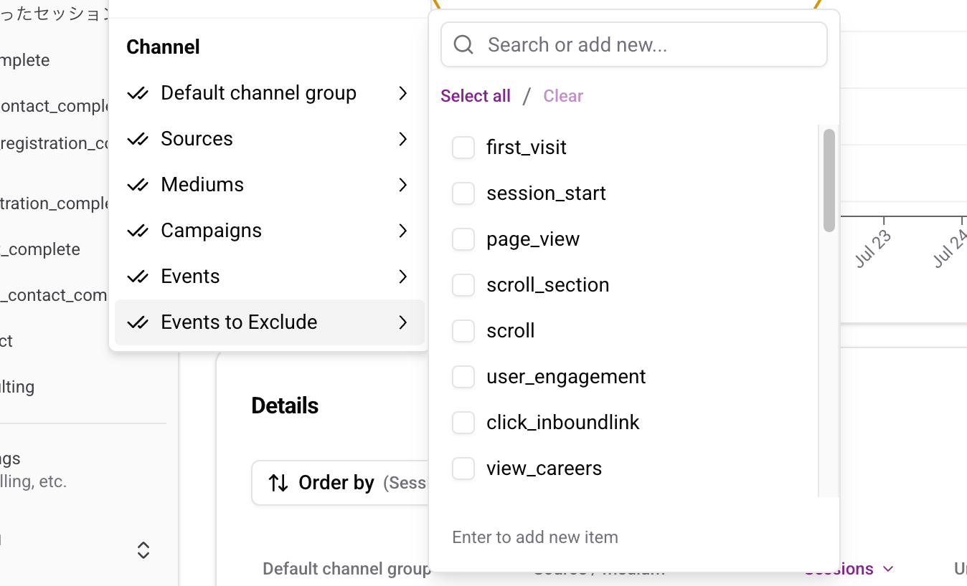
Task: Click double-check icon beside Mediums
Action: coord(138,185)
